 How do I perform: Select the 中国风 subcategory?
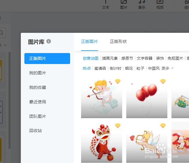(x=154, y=68)
